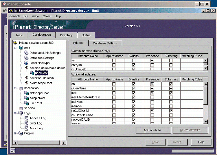Switch to the Tasks tab
The height and width of the screenshot is (155, 217).
tap(19, 35)
